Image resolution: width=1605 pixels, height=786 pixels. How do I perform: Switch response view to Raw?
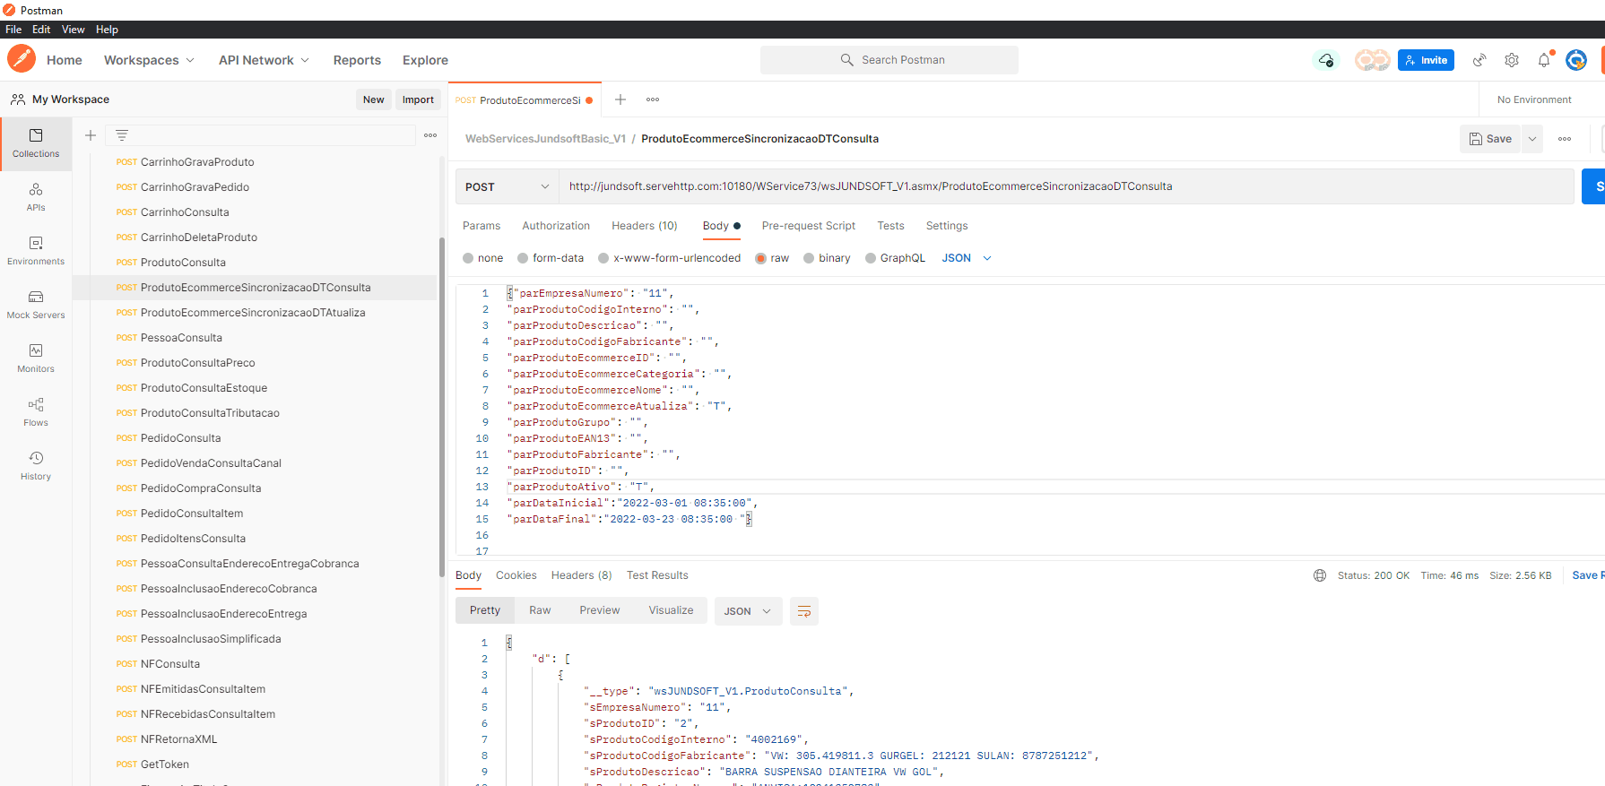[540, 610]
